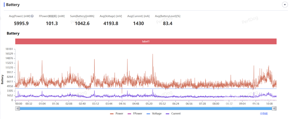This screenshot has width=290, height=119.
Task: Click the help icon beside Avg(Power)
Action: (x=32, y=16)
